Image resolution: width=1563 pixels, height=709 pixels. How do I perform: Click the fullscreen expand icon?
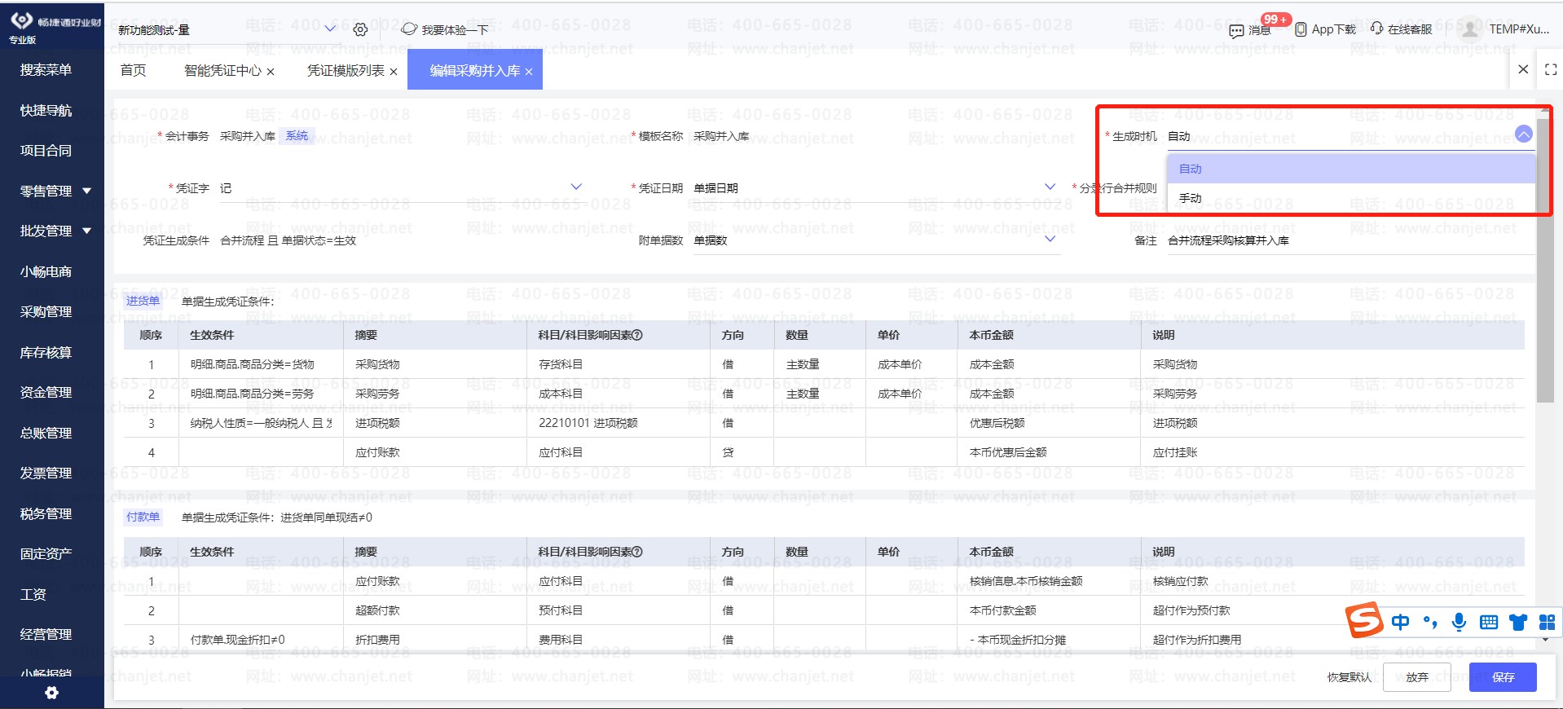coord(1551,70)
